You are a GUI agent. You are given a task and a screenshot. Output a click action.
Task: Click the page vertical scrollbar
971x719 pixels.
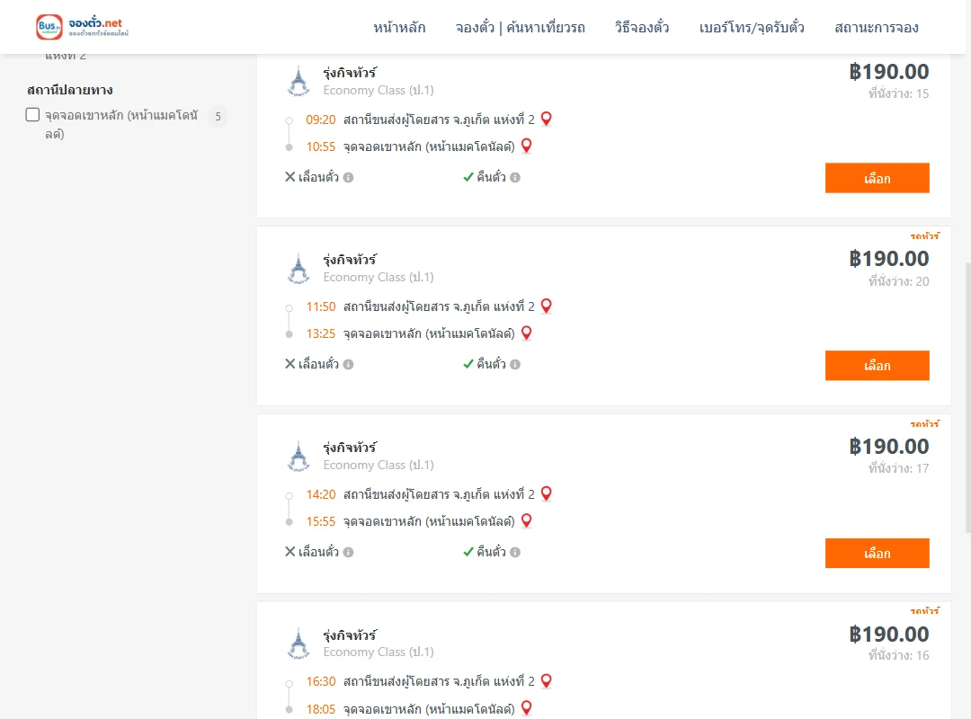click(968, 396)
